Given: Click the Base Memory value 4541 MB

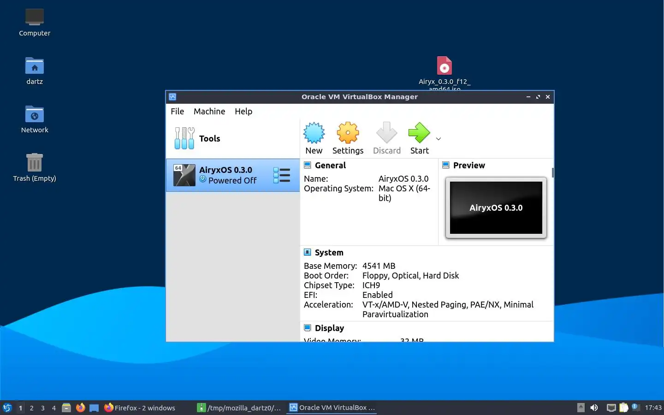Looking at the screenshot, I should (x=379, y=266).
